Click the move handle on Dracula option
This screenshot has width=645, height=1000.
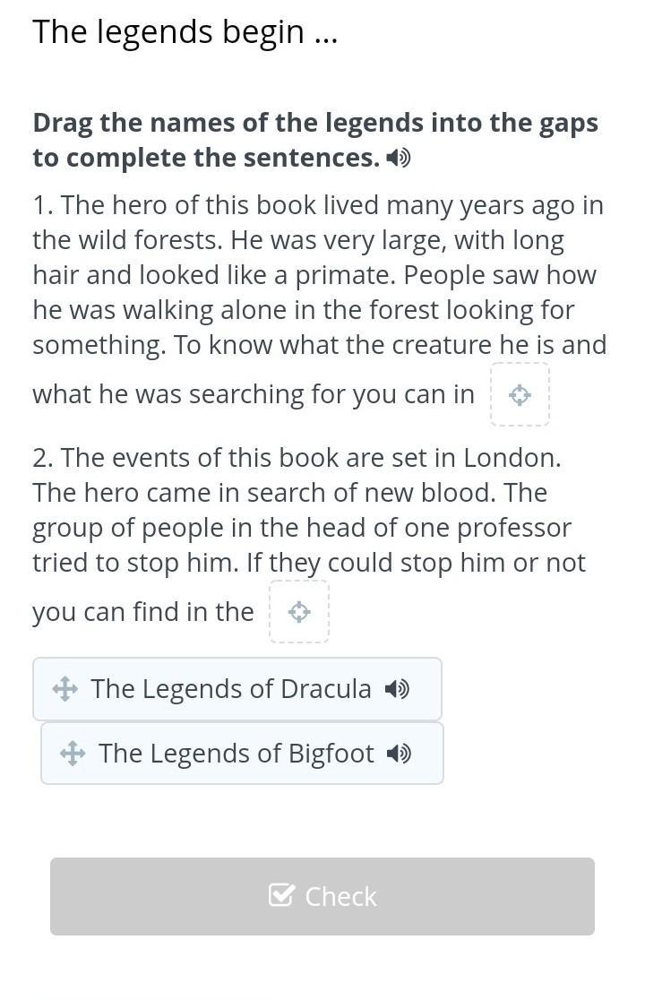click(x=64, y=689)
